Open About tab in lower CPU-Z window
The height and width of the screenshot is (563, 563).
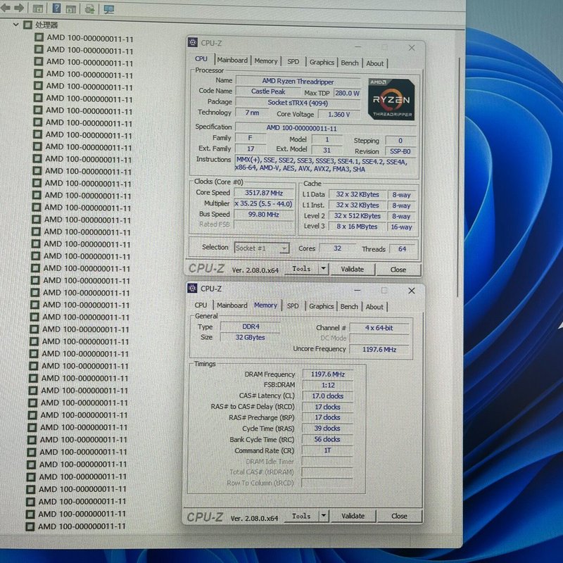pyautogui.click(x=374, y=307)
